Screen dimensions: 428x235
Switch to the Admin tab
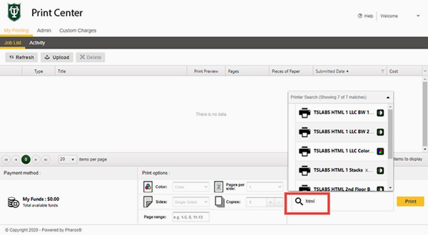tap(44, 31)
